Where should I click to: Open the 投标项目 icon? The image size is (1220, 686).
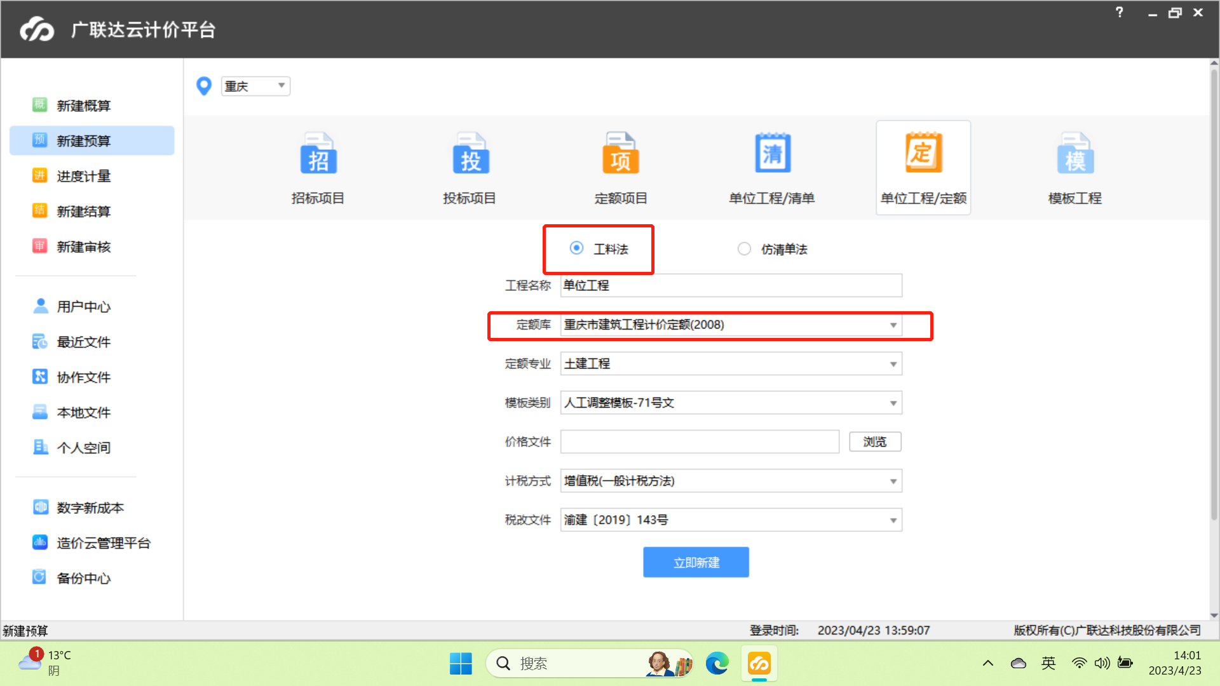click(x=470, y=154)
